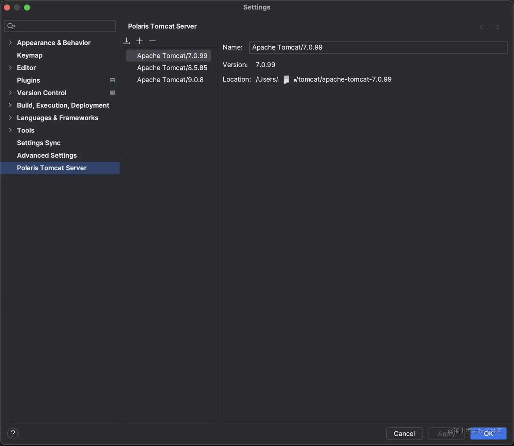Image resolution: width=514 pixels, height=446 pixels.
Task: Click the project-level marker icon beside Plugins
Action: click(112, 80)
